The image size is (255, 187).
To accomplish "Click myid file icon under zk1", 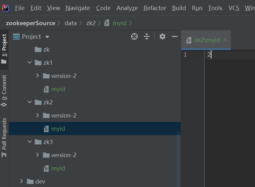I will (46, 89).
